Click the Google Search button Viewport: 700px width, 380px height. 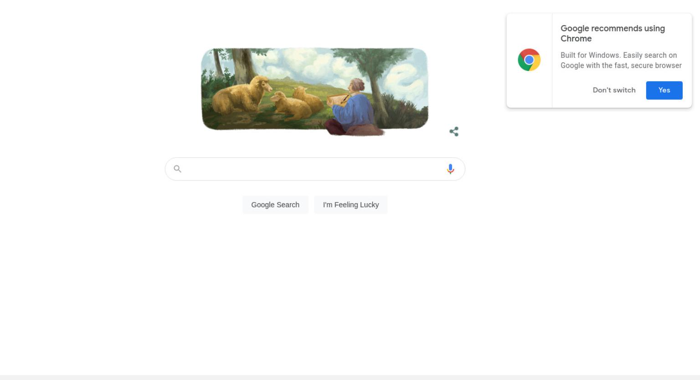[275, 205]
